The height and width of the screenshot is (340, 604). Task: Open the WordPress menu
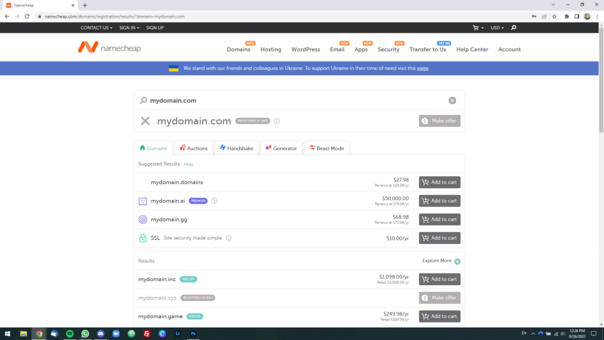point(306,50)
